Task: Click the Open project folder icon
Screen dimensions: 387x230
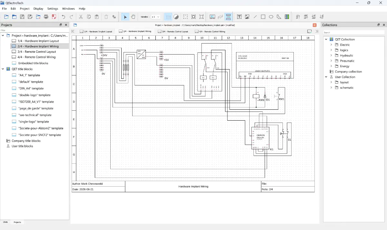Action: click(14, 17)
